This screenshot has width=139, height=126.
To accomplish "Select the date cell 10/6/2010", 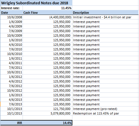I will click(12, 54).
